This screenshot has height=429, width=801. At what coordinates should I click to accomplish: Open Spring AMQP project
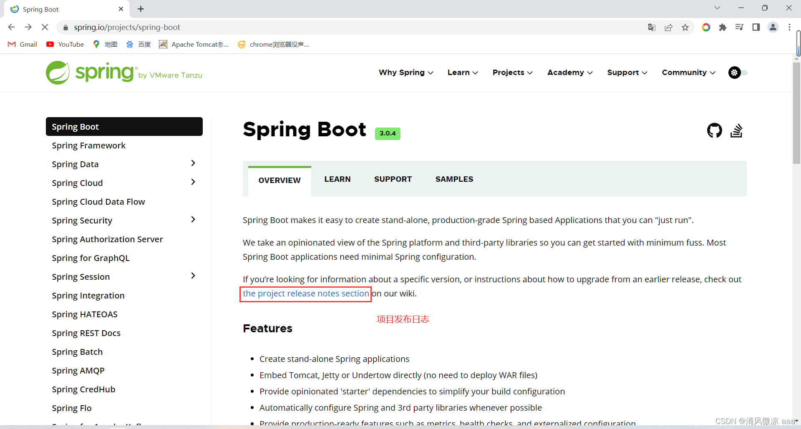click(78, 371)
